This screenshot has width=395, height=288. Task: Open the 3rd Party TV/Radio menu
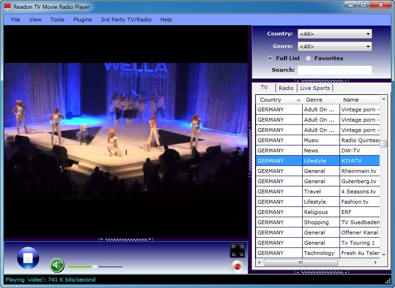[126, 20]
